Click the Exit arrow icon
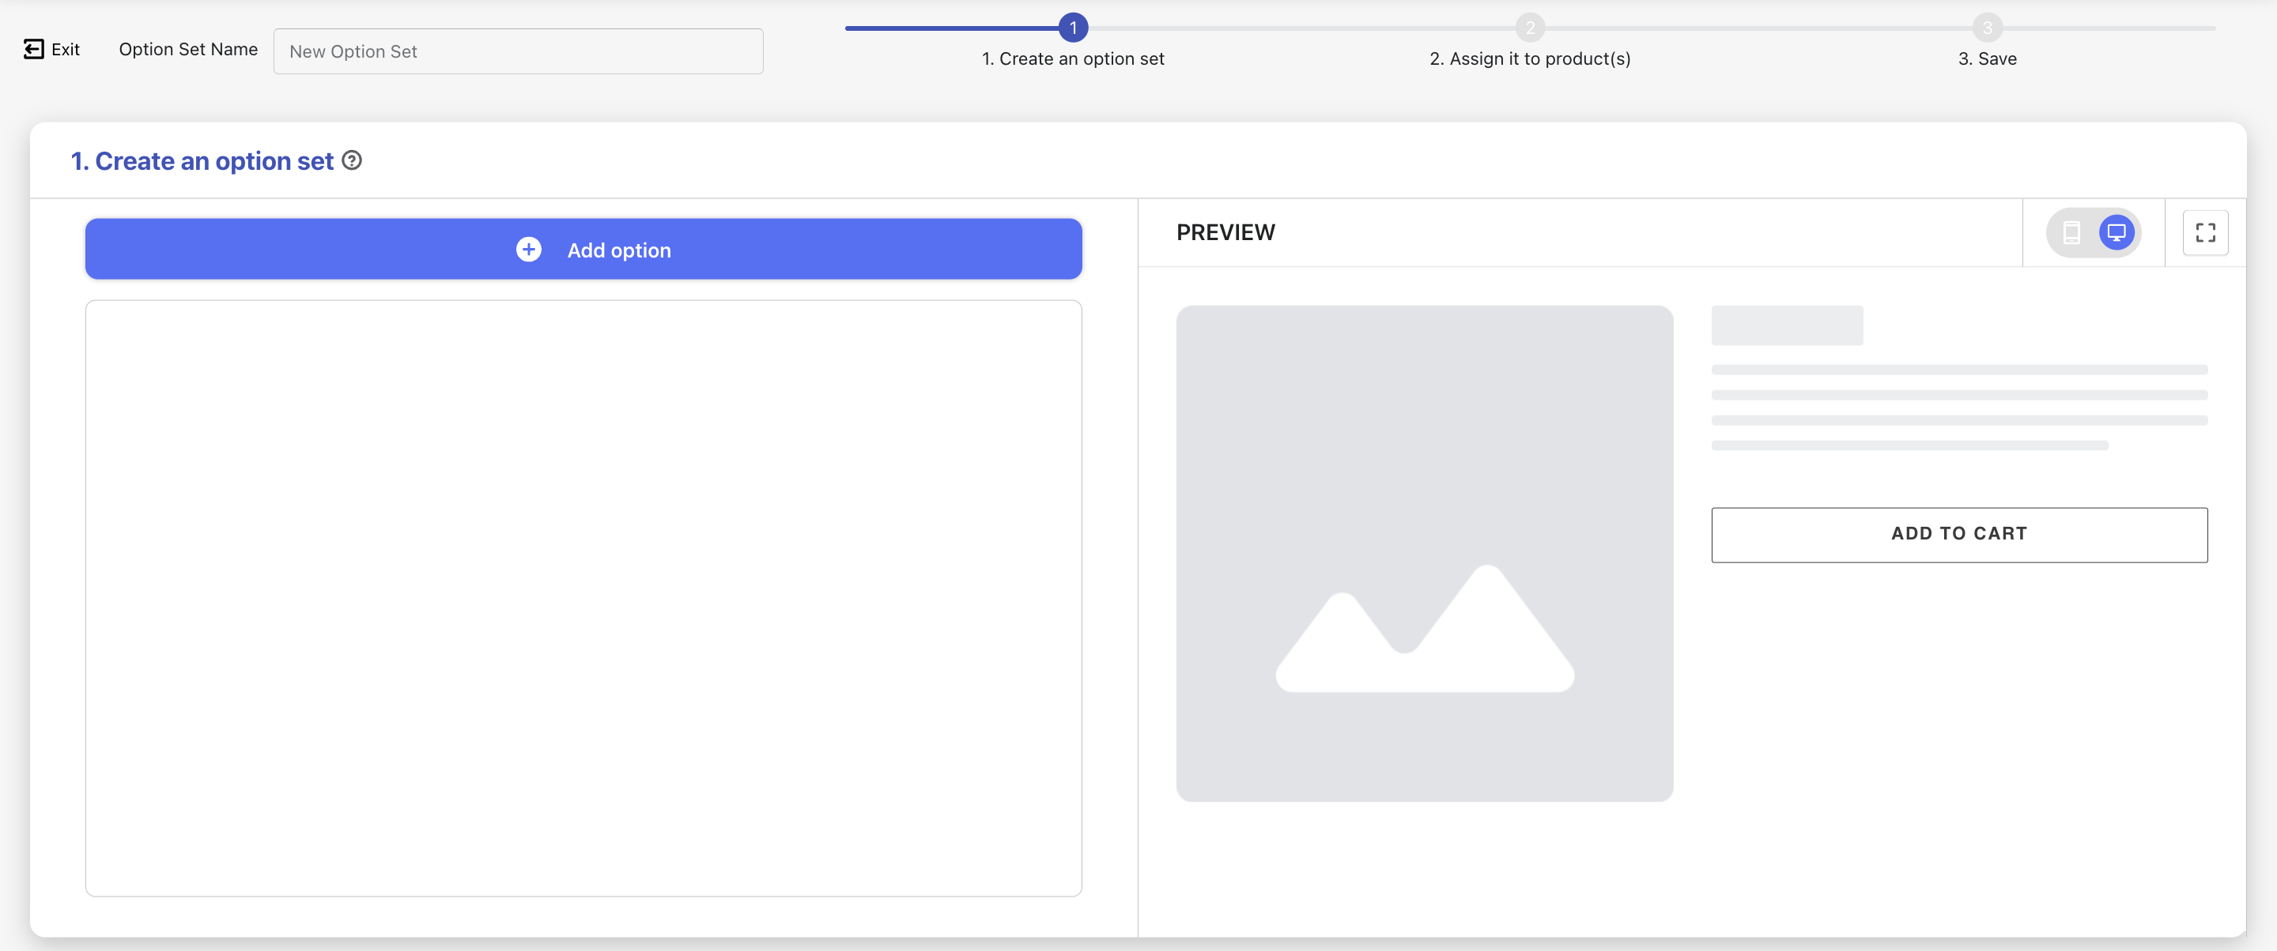 pos(32,50)
